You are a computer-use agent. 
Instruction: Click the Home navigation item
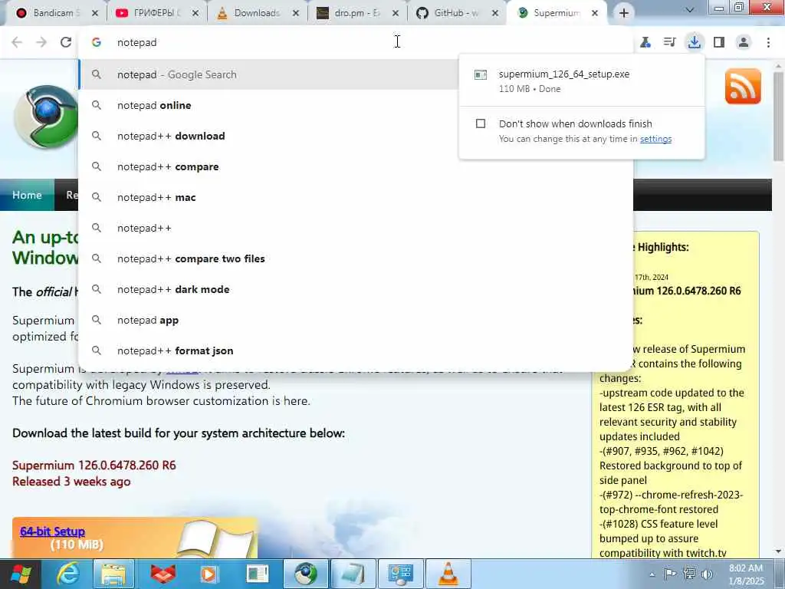pyautogui.click(x=27, y=195)
